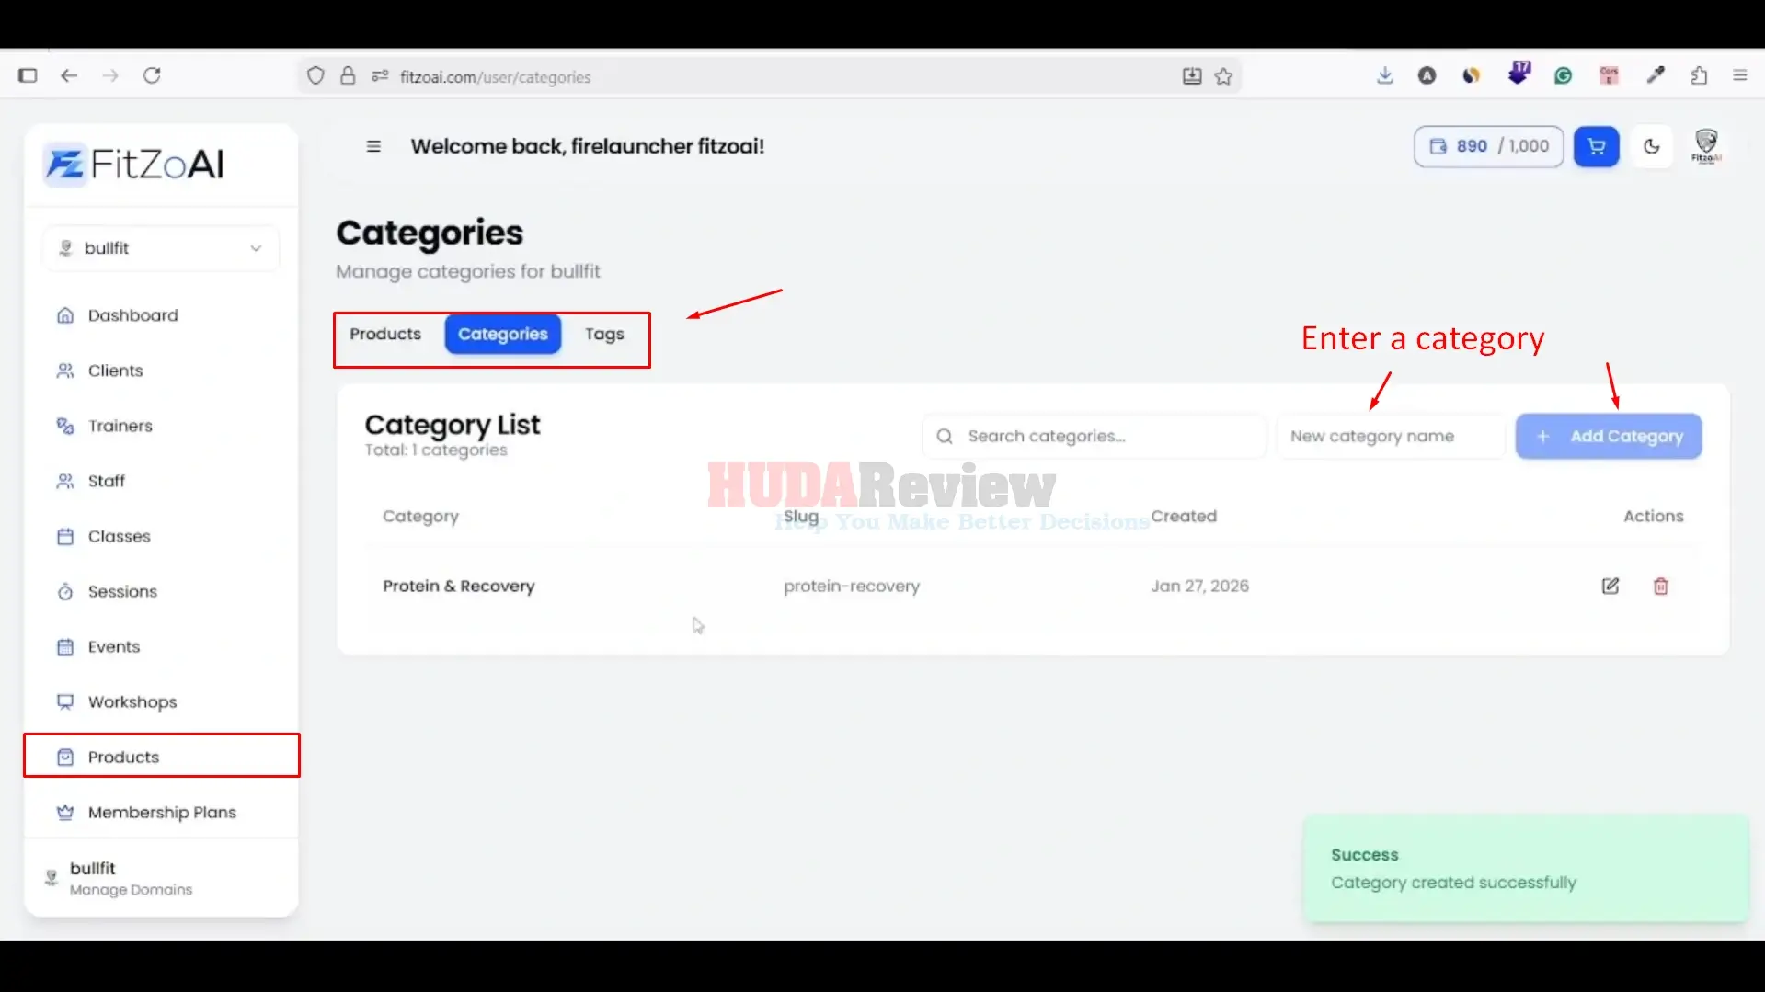Image resolution: width=1765 pixels, height=992 pixels.
Task: Click the Actions column header
Action: (1654, 516)
